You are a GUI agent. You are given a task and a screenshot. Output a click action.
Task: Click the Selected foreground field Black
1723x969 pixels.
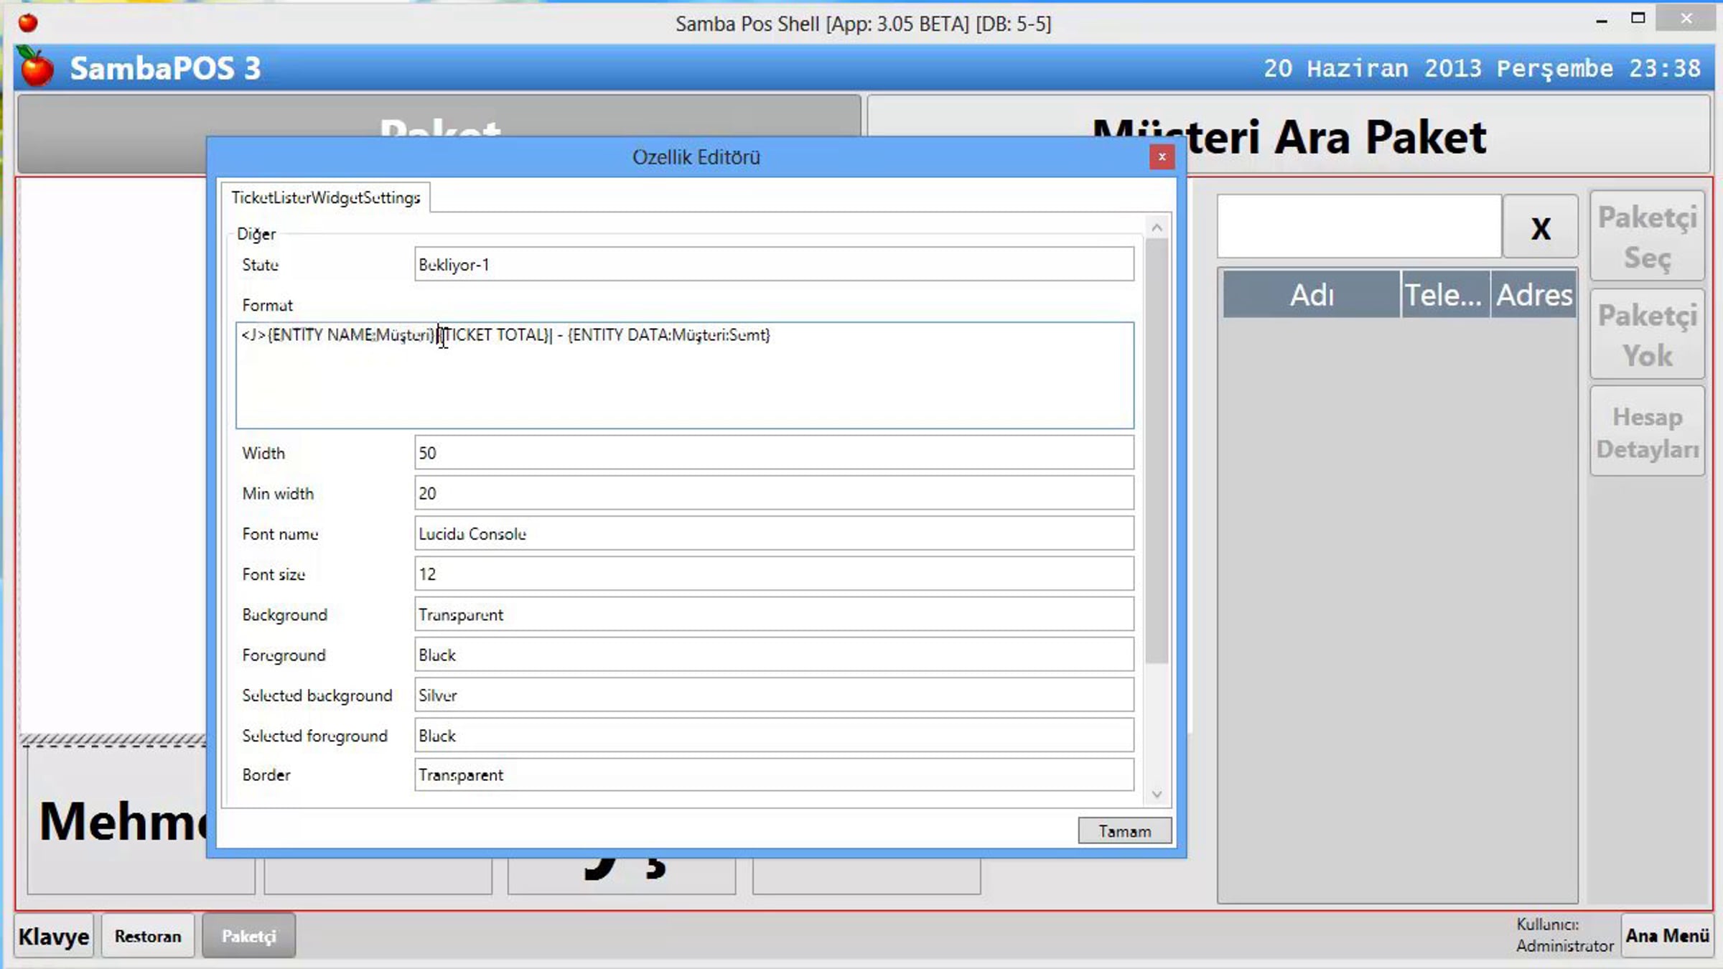(x=774, y=735)
